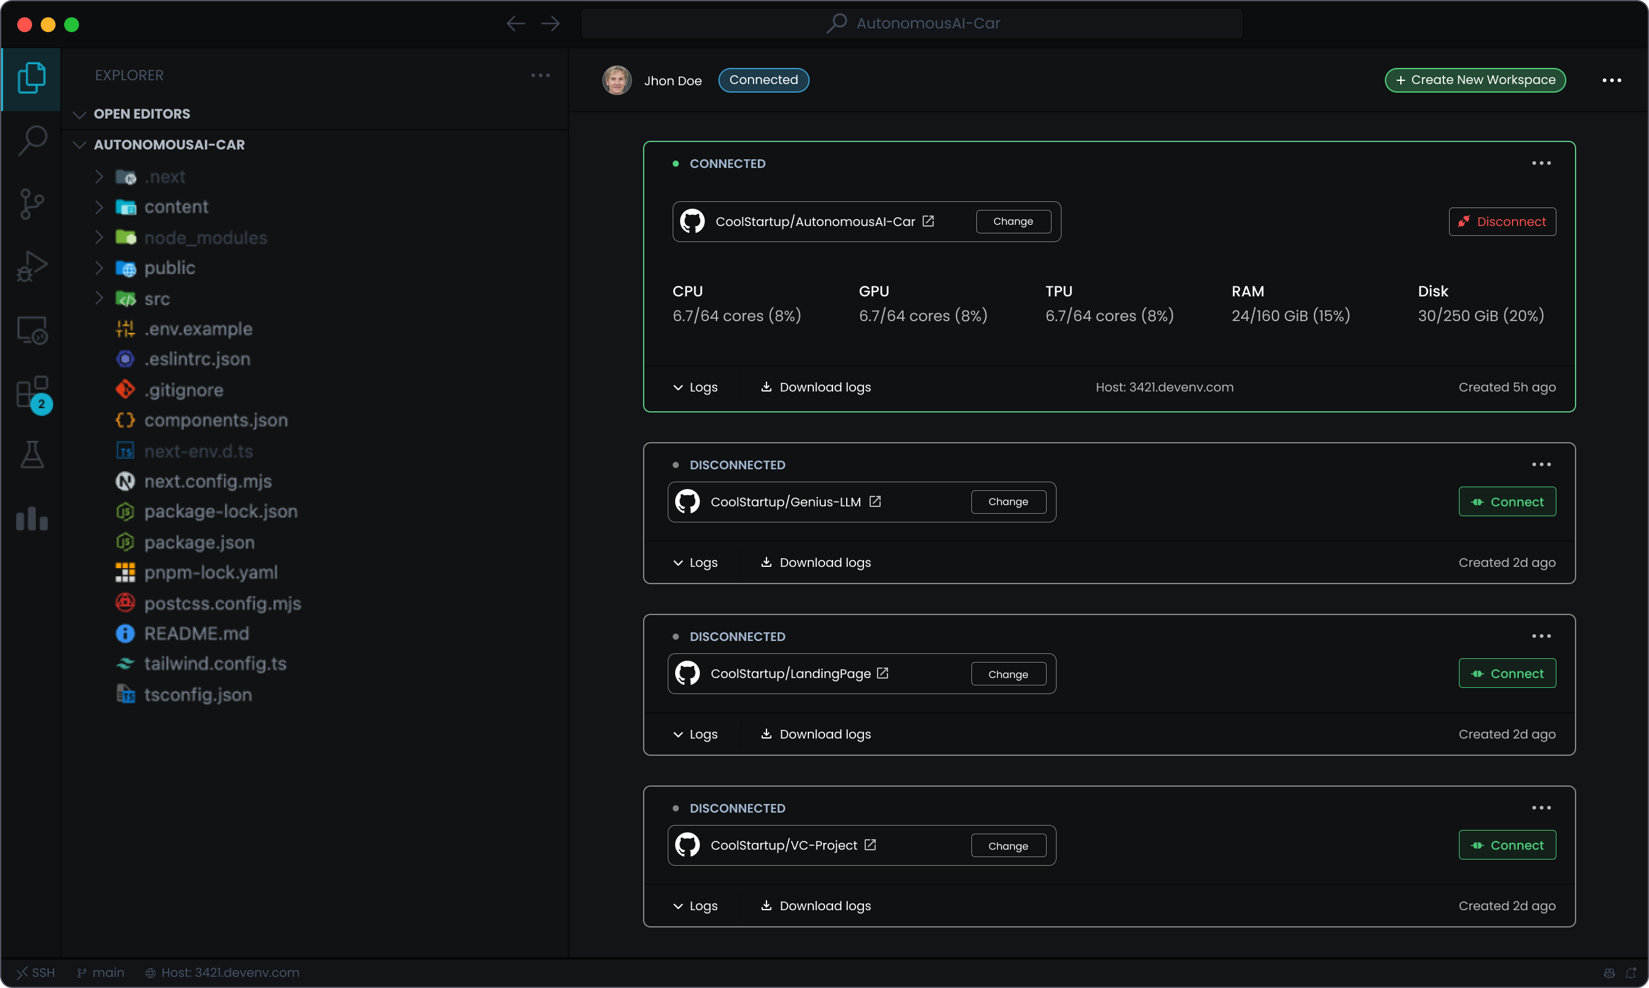Open the LandingPage card options menu

(x=1540, y=636)
